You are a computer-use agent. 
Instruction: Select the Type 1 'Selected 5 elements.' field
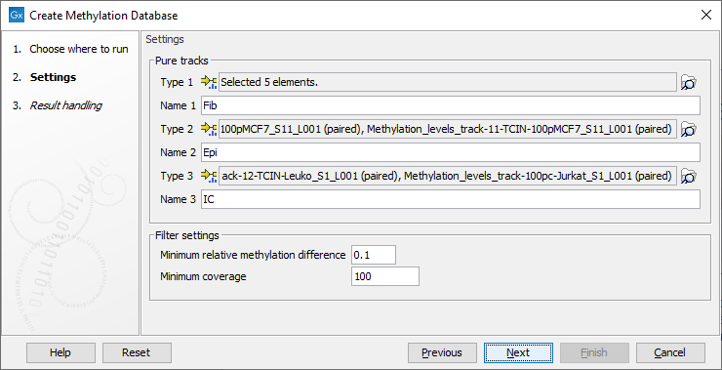pos(448,82)
